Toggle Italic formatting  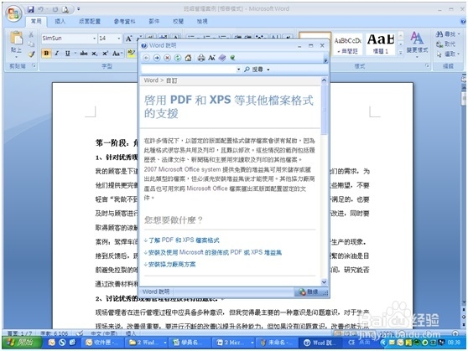57,54
